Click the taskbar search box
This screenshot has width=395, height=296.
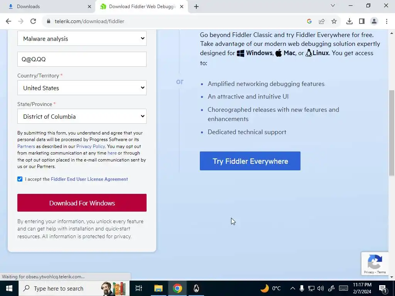pyautogui.click(x=74, y=288)
